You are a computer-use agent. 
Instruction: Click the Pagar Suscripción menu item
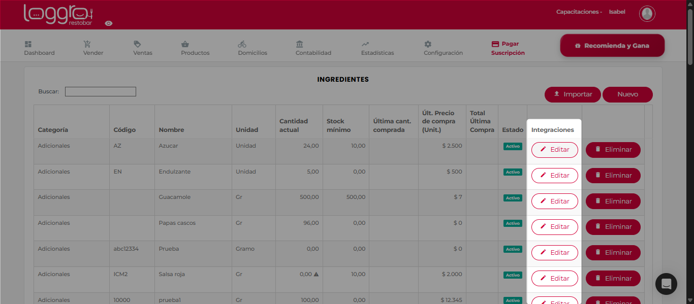click(508, 48)
